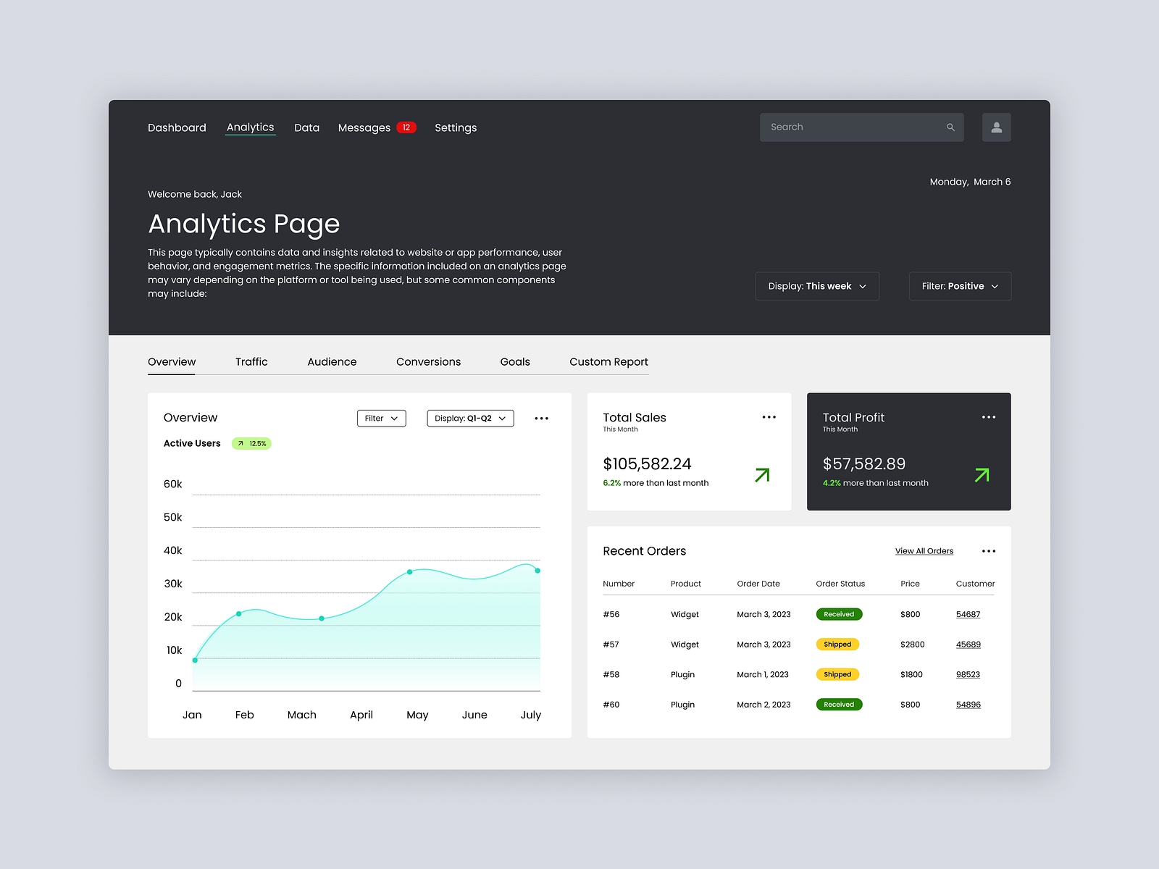Open the Total Sales options menu
This screenshot has width=1159, height=869.
click(x=769, y=416)
